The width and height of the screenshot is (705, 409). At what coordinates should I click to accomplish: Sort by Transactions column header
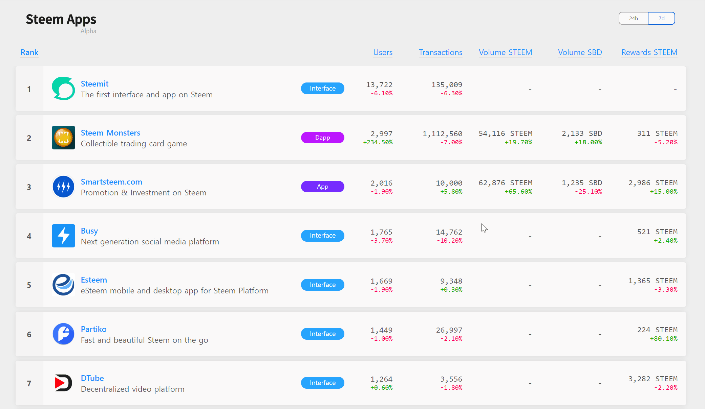440,52
